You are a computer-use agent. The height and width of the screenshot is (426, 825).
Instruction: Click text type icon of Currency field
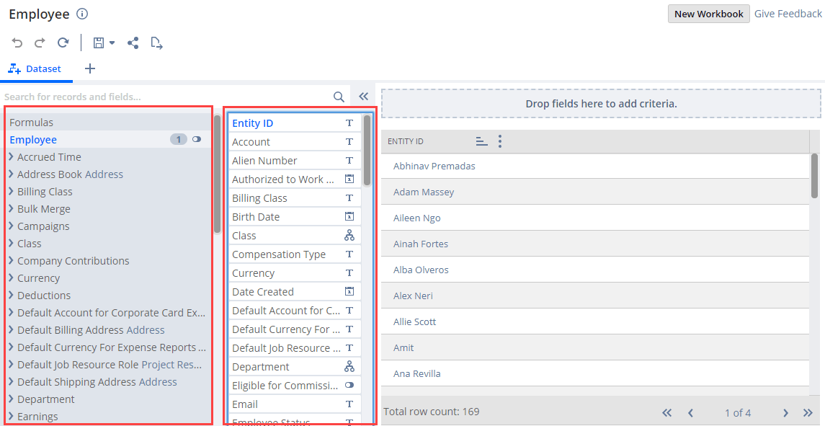point(349,272)
